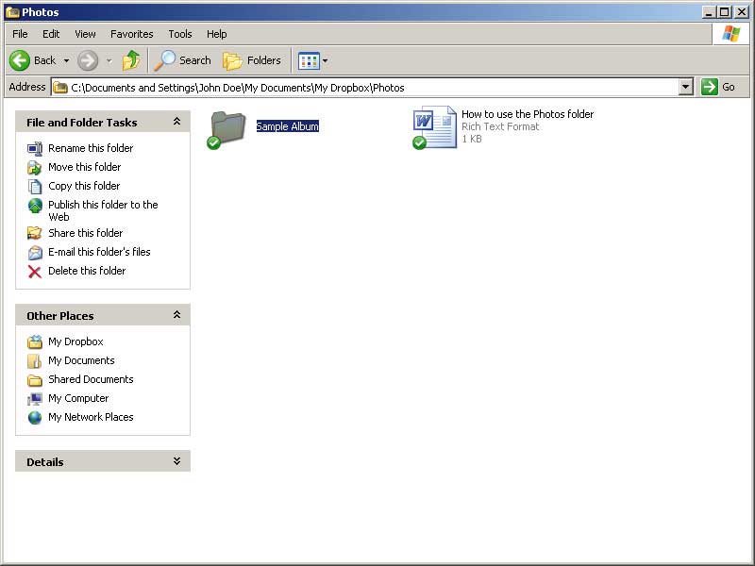This screenshot has width=755, height=566.
Task: Open the View menu
Action: 85,34
